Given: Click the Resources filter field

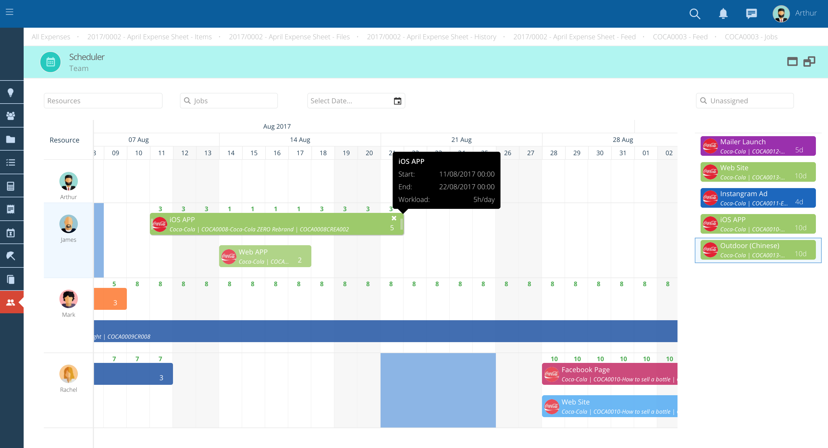Looking at the screenshot, I should (103, 101).
